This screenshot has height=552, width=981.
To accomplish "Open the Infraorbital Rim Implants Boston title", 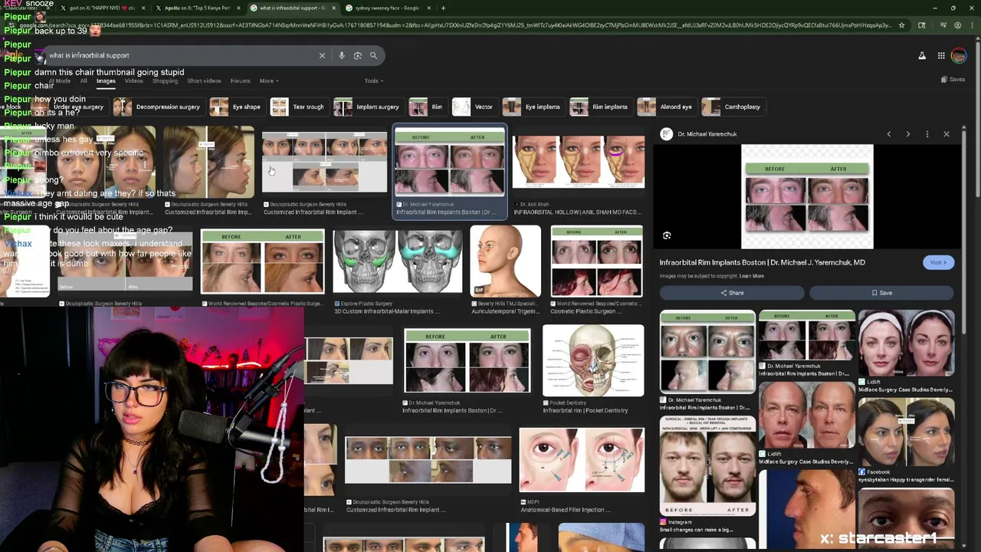I will point(763,262).
